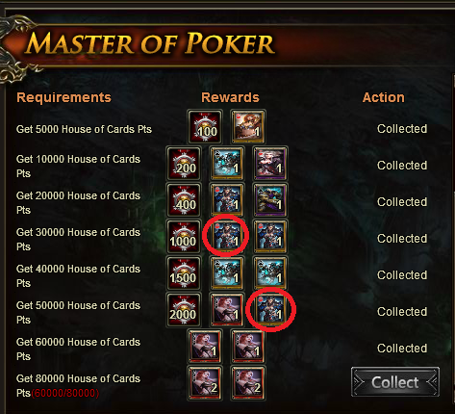Image resolution: width=455 pixels, height=414 pixels.
Task: Select the purple-framed card in 20000 row
Action: [x=269, y=200]
